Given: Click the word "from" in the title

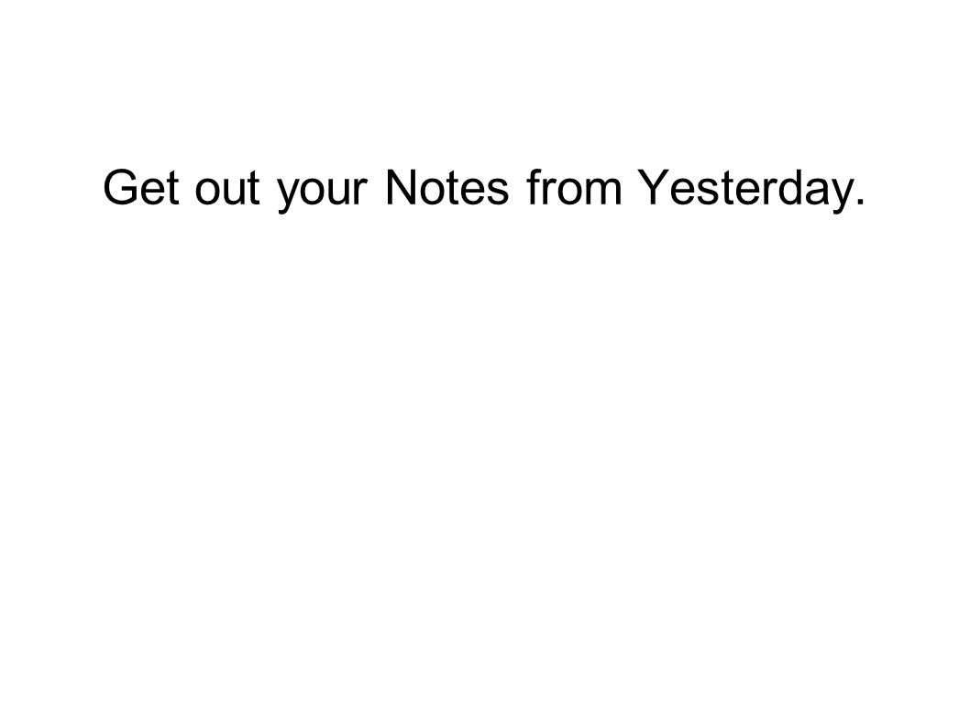Looking at the screenshot, I should (x=574, y=187).
